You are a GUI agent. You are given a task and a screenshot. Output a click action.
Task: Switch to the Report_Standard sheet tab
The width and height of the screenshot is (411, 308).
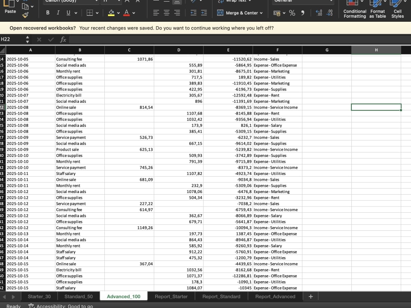(x=221, y=297)
